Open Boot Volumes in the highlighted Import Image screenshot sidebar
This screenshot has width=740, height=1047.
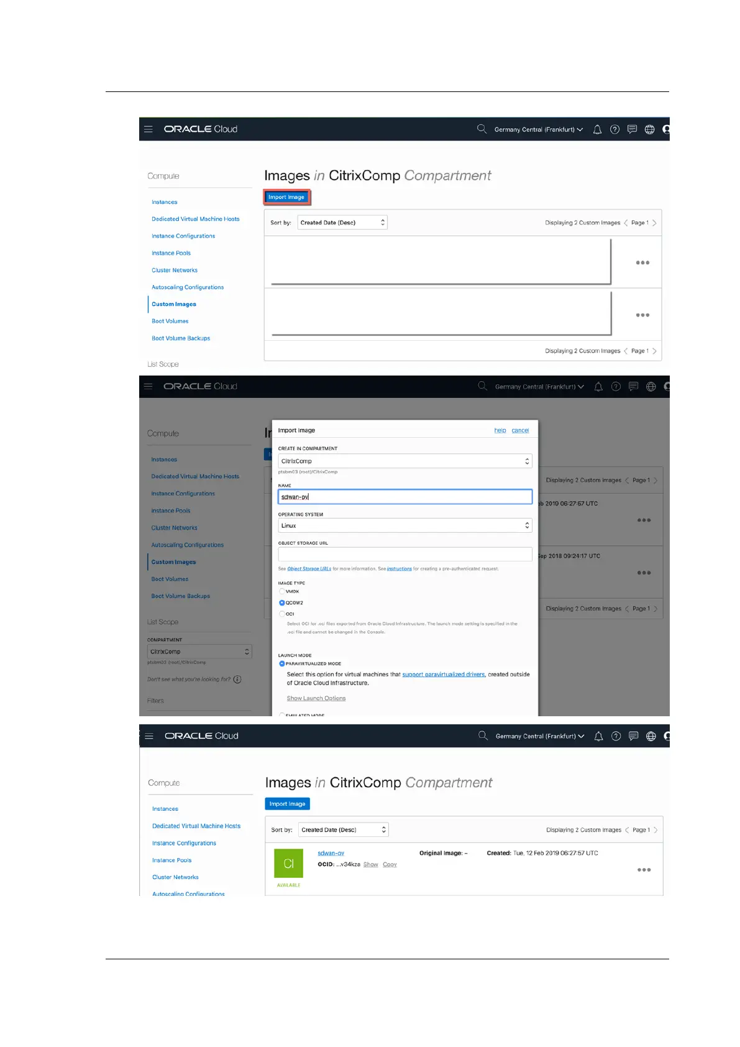(170, 321)
